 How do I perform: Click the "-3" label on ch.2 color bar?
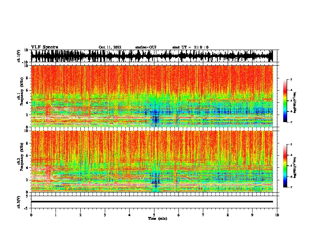coord(291,145)
